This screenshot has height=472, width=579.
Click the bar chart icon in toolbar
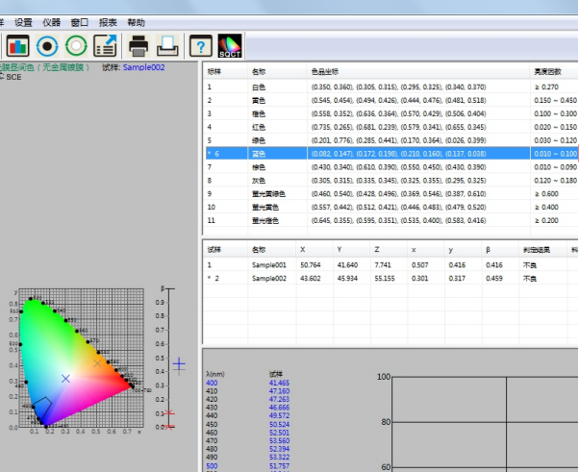[x=17, y=45]
